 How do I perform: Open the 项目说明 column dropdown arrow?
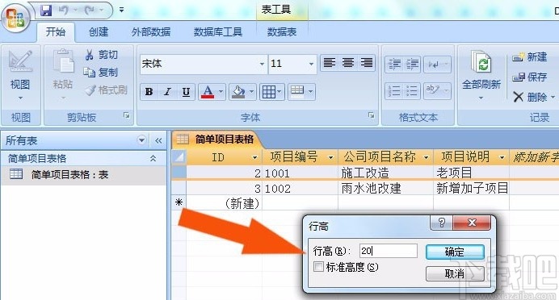tap(502, 157)
